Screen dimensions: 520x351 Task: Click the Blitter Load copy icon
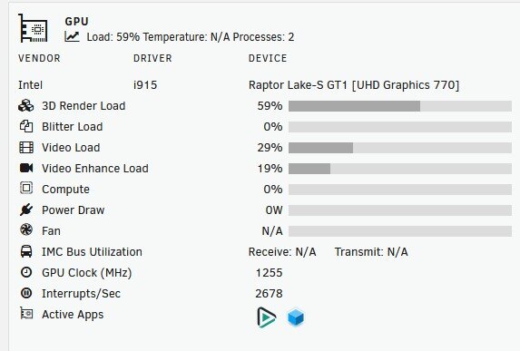pyautogui.click(x=26, y=126)
